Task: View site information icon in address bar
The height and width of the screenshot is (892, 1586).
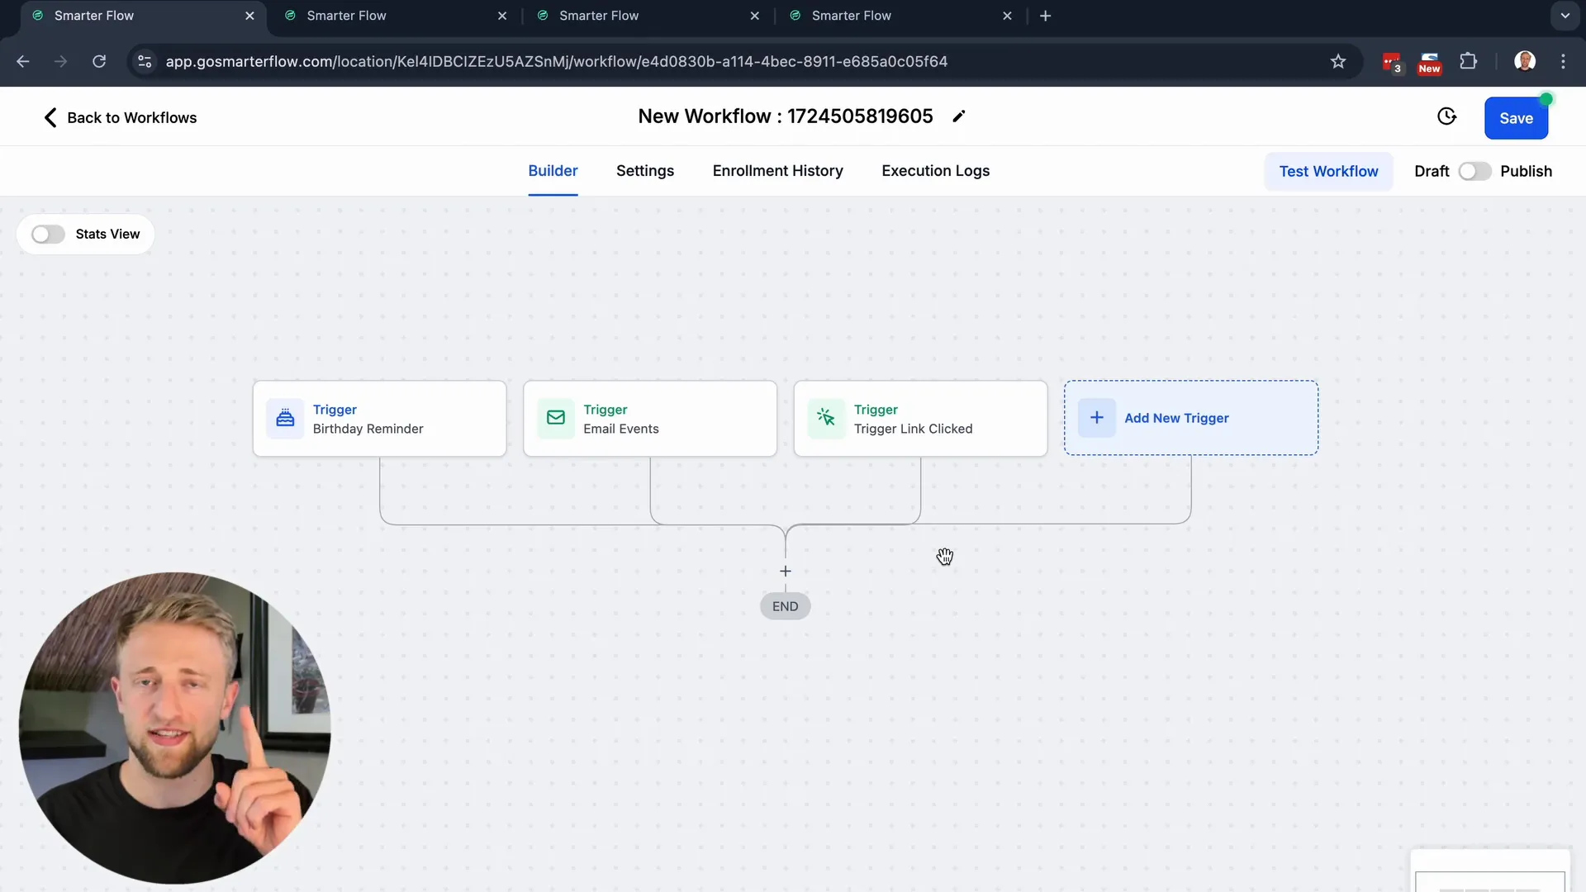Action: pos(145,61)
